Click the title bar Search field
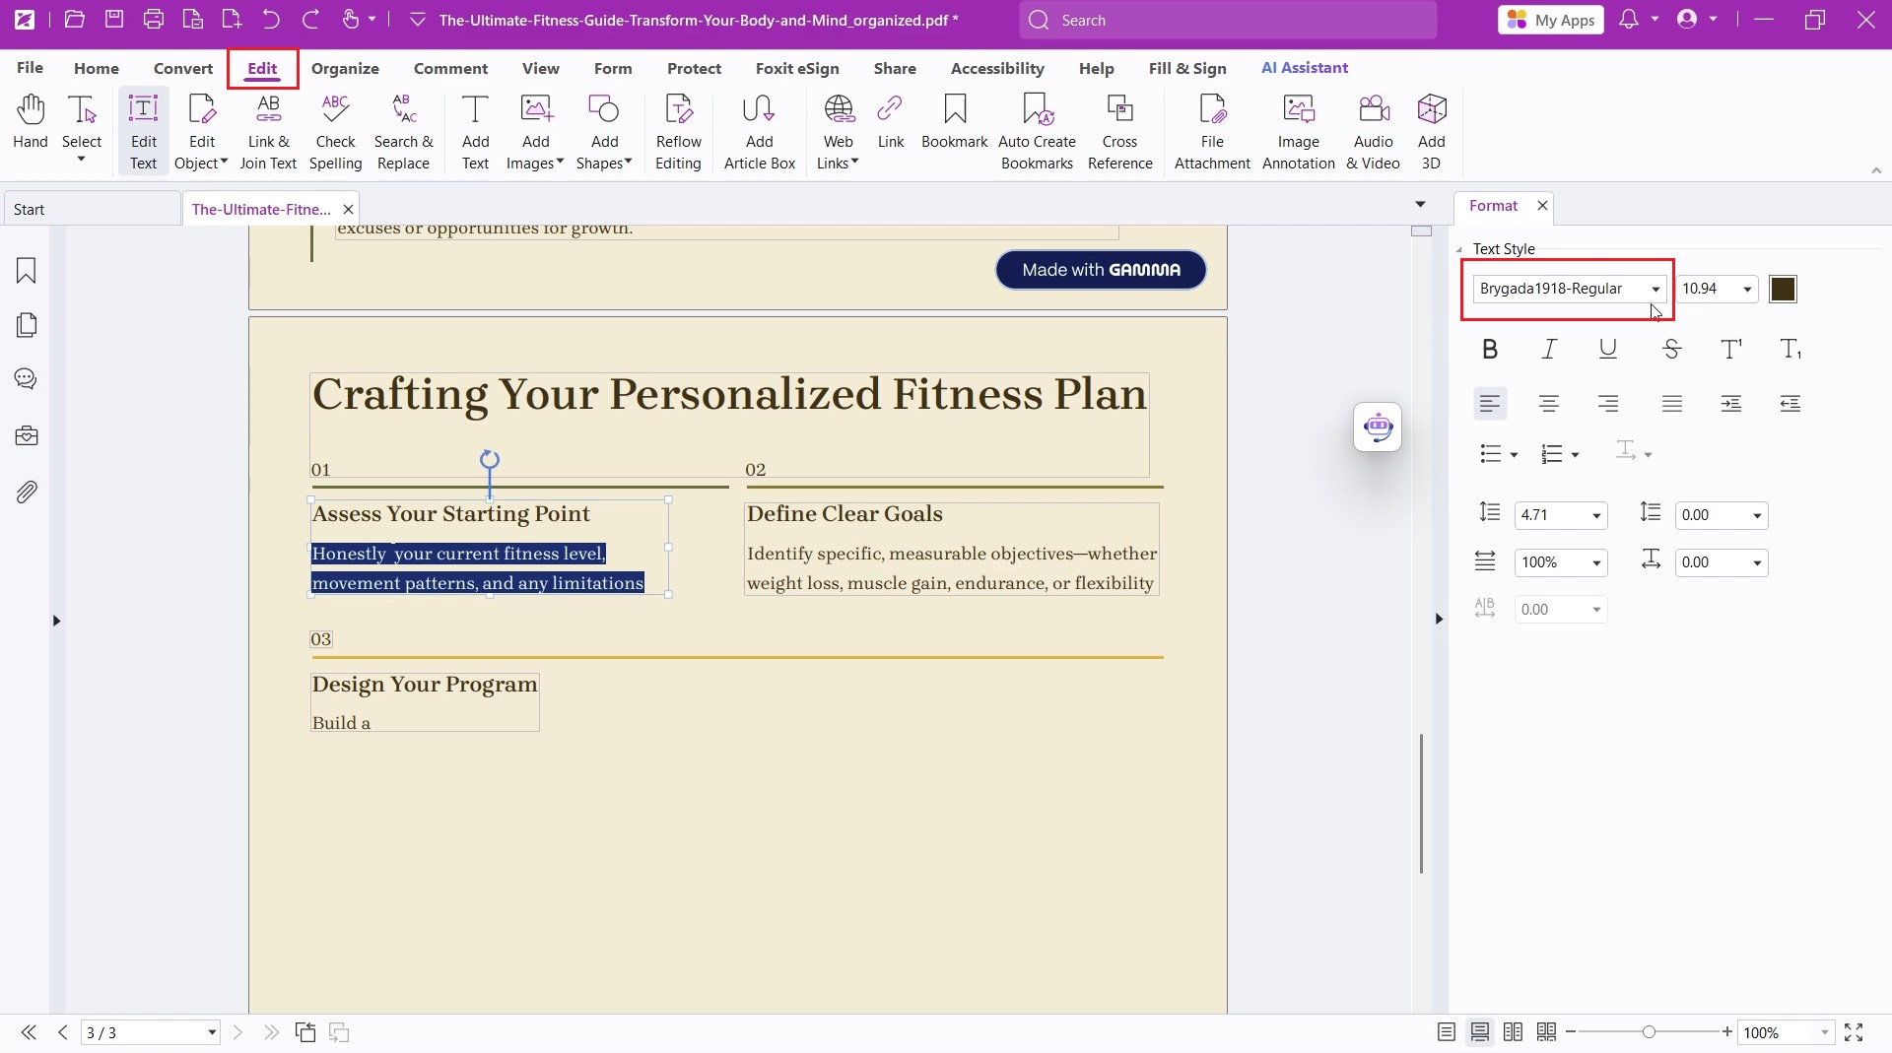 (1228, 20)
